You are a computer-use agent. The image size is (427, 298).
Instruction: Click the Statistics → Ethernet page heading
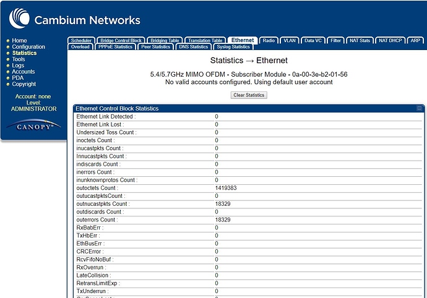249,60
